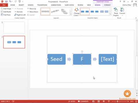Open PowerPoint Help question mark

point(120,1)
